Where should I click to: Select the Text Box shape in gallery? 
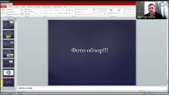coord(94,9)
